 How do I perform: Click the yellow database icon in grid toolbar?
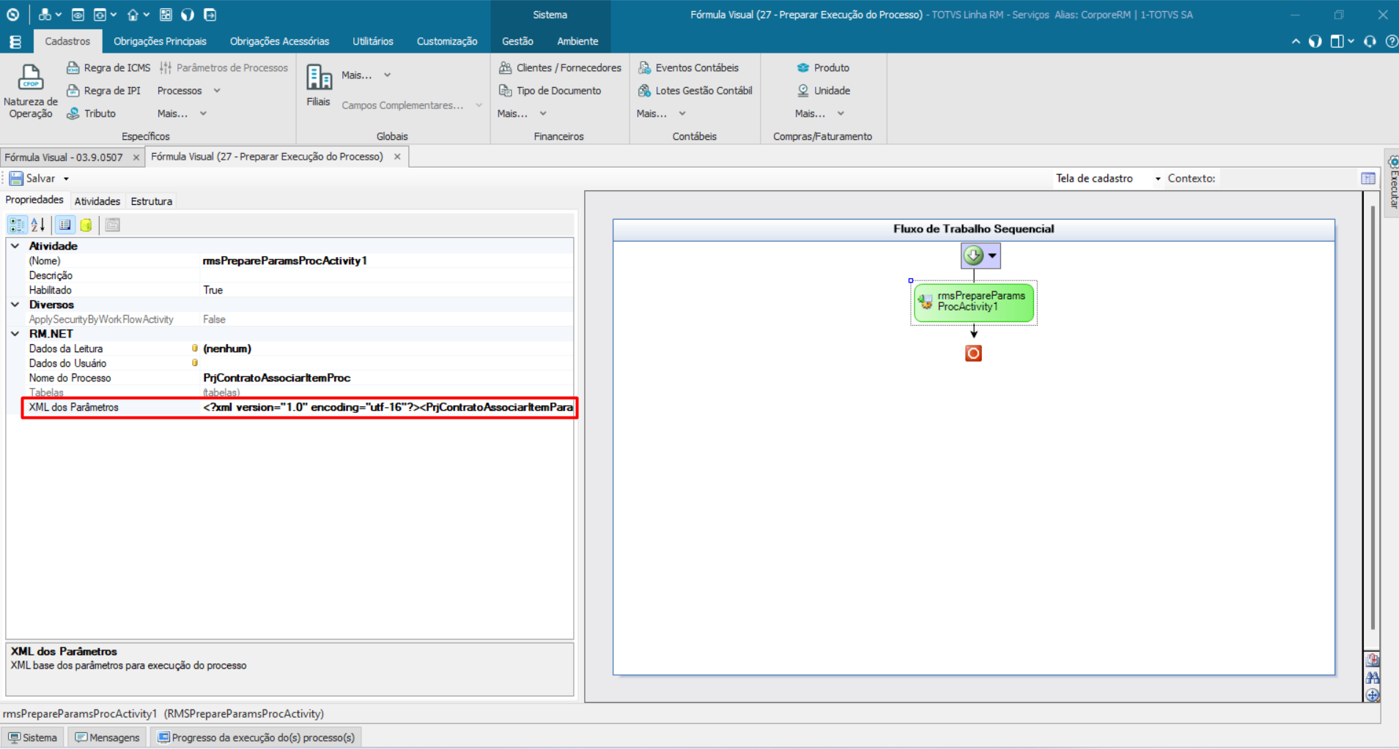86,225
